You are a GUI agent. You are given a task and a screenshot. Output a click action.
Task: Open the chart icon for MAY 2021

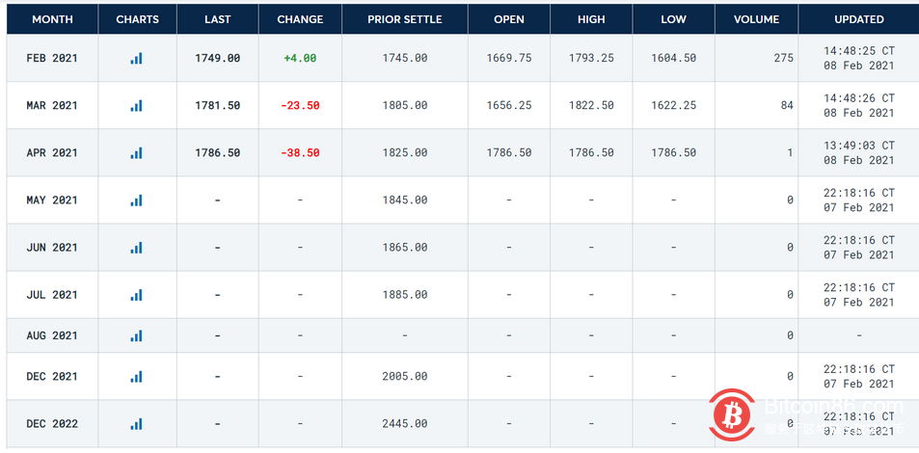pyautogui.click(x=137, y=200)
